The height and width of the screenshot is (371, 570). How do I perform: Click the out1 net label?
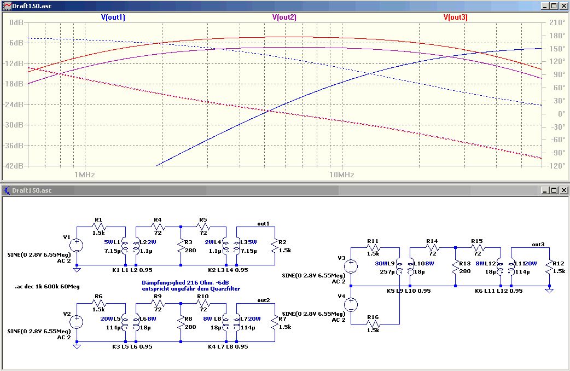click(264, 224)
